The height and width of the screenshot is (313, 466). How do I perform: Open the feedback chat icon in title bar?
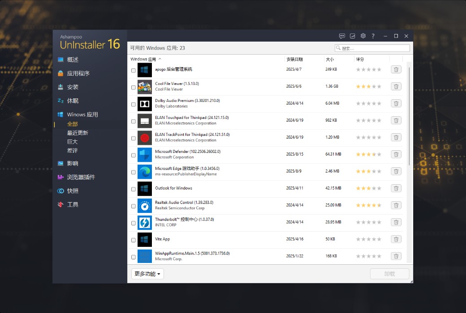pos(342,36)
